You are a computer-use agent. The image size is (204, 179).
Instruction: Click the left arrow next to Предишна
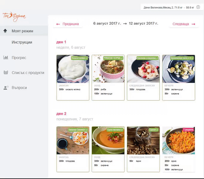[x=58, y=24]
